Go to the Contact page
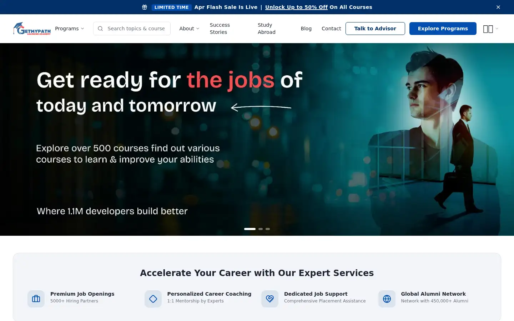 (x=331, y=29)
